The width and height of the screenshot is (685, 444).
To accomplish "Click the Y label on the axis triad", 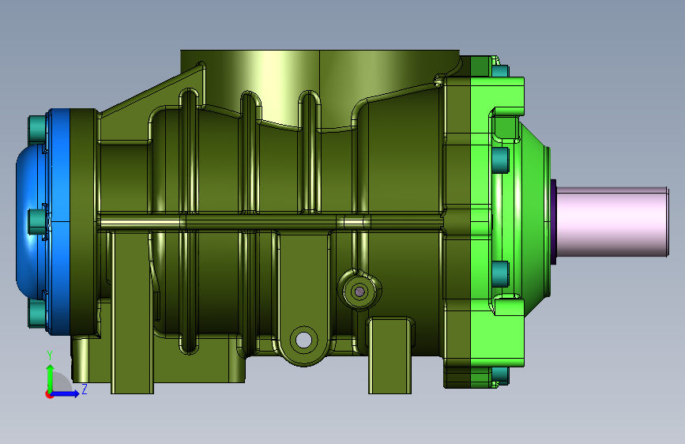I will tap(50, 356).
